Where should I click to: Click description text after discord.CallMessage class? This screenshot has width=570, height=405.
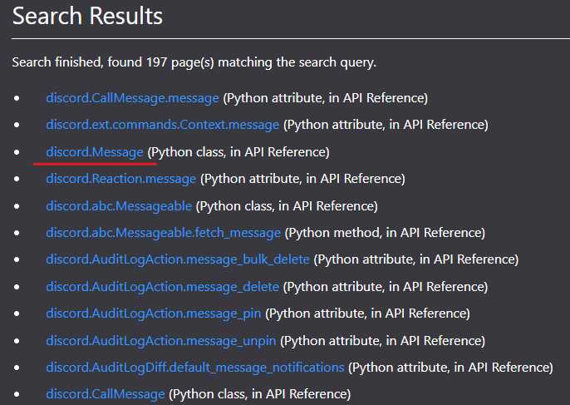tap(260, 394)
